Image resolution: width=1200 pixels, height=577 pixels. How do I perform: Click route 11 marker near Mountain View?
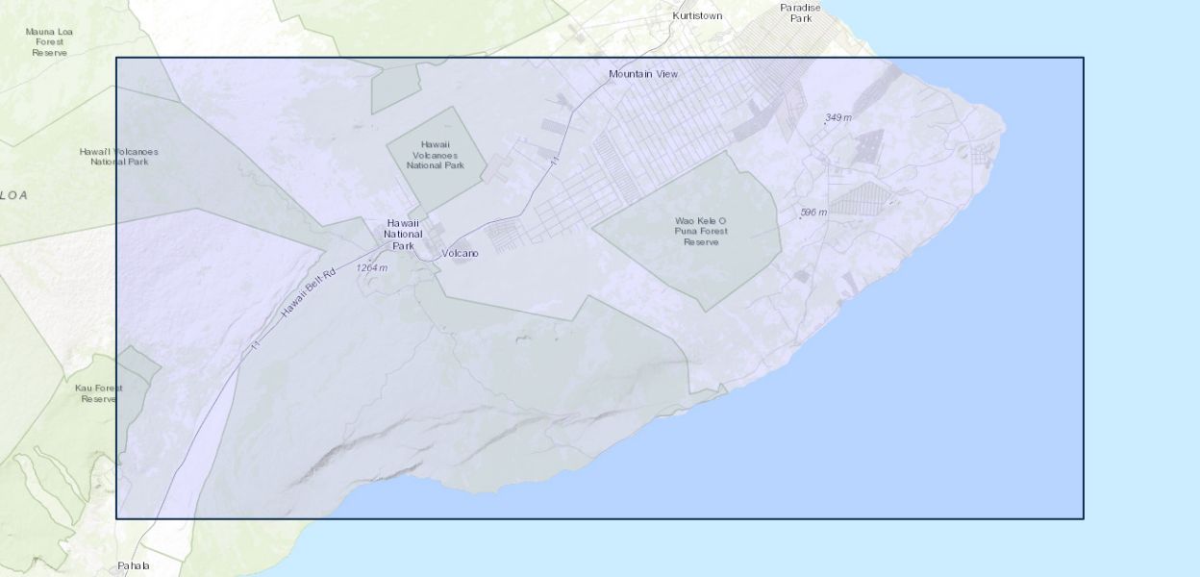(x=555, y=161)
